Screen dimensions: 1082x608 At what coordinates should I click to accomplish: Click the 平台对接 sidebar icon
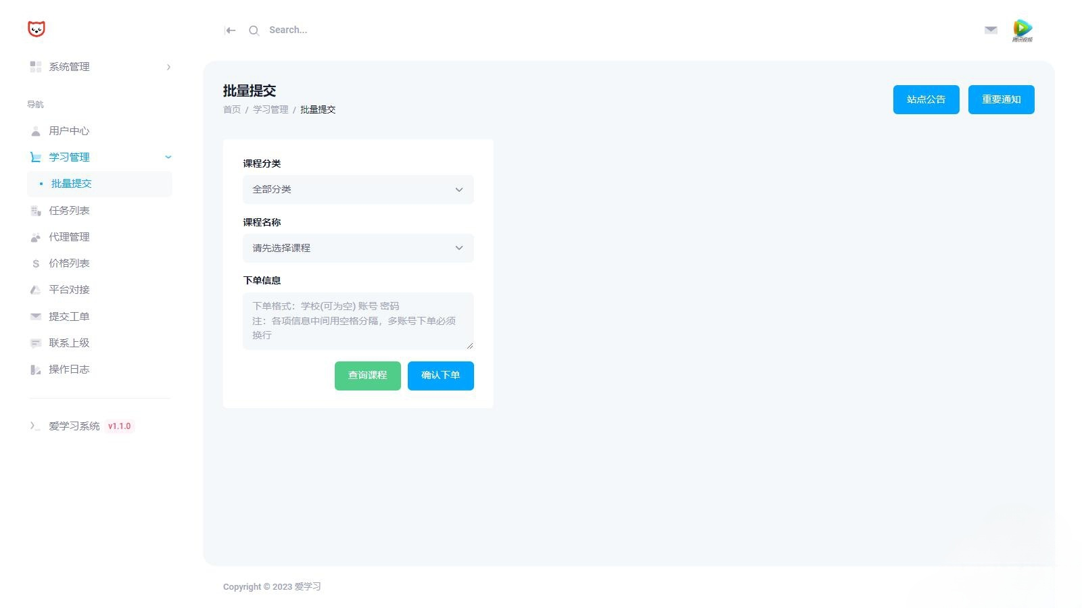tap(36, 290)
